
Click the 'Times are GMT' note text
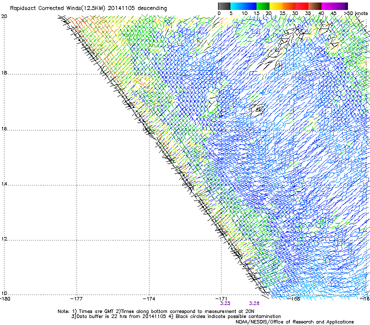(x=96, y=311)
